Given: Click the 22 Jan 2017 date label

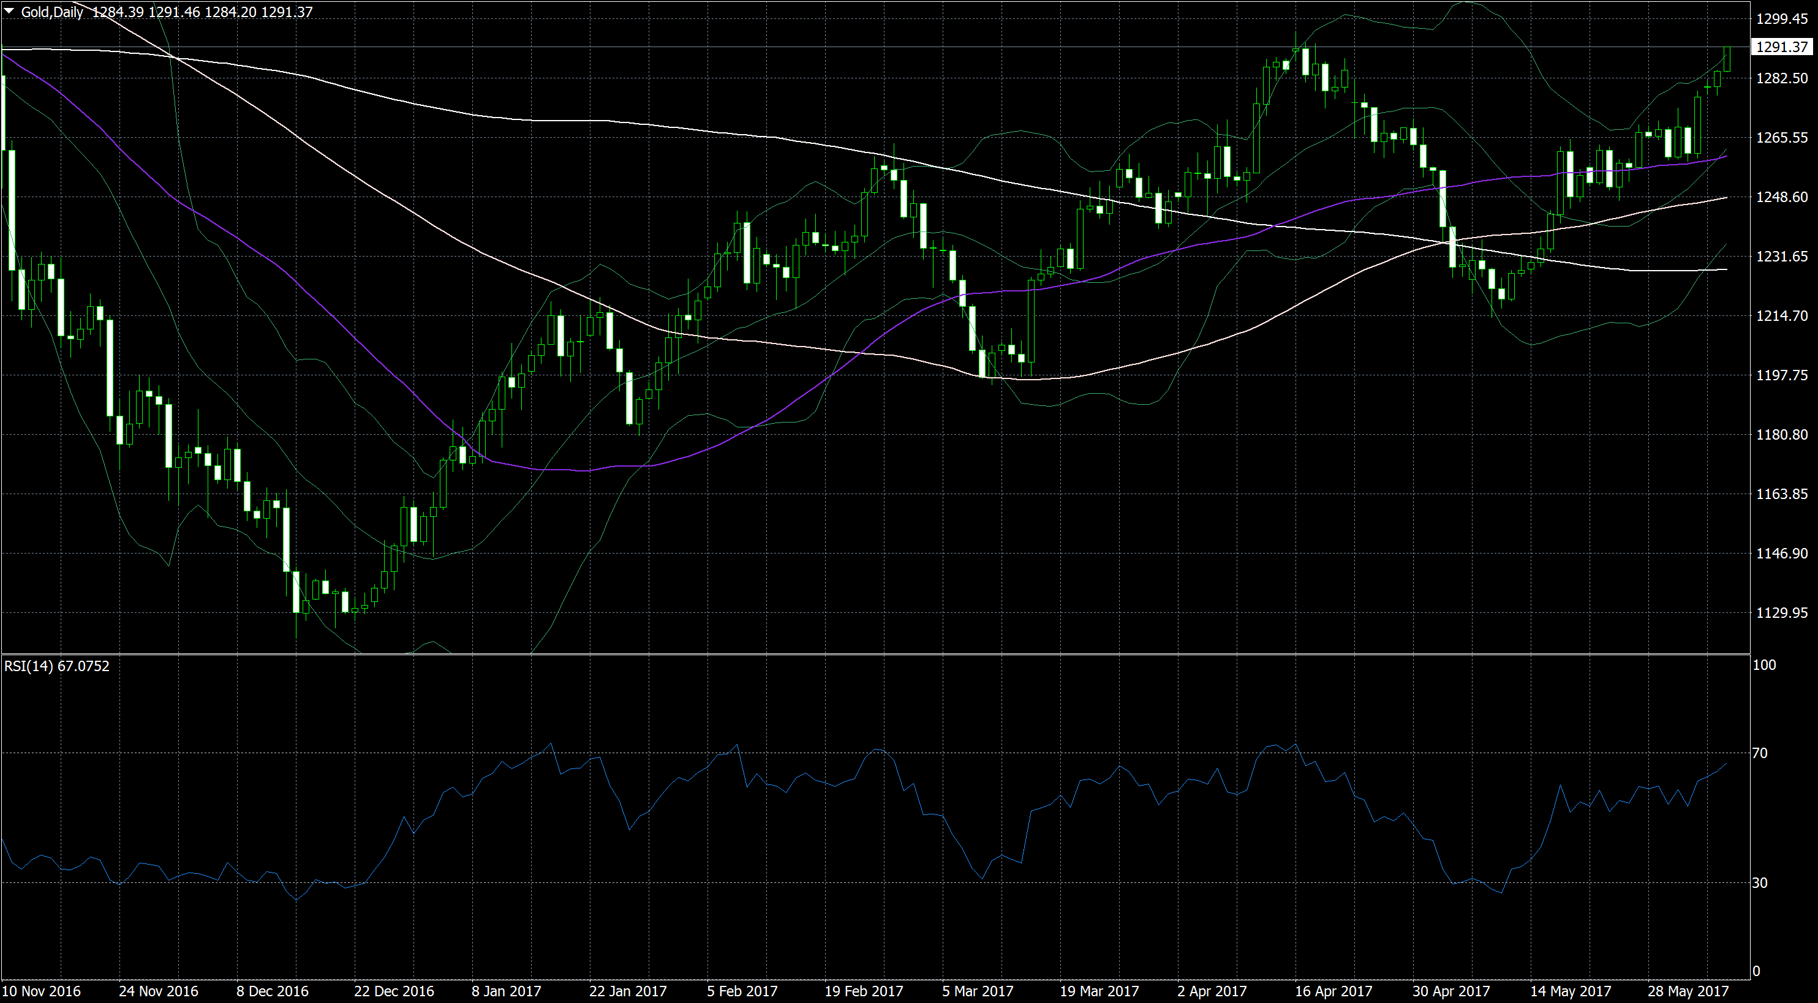Looking at the screenshot, I should (x=628, y=991).
